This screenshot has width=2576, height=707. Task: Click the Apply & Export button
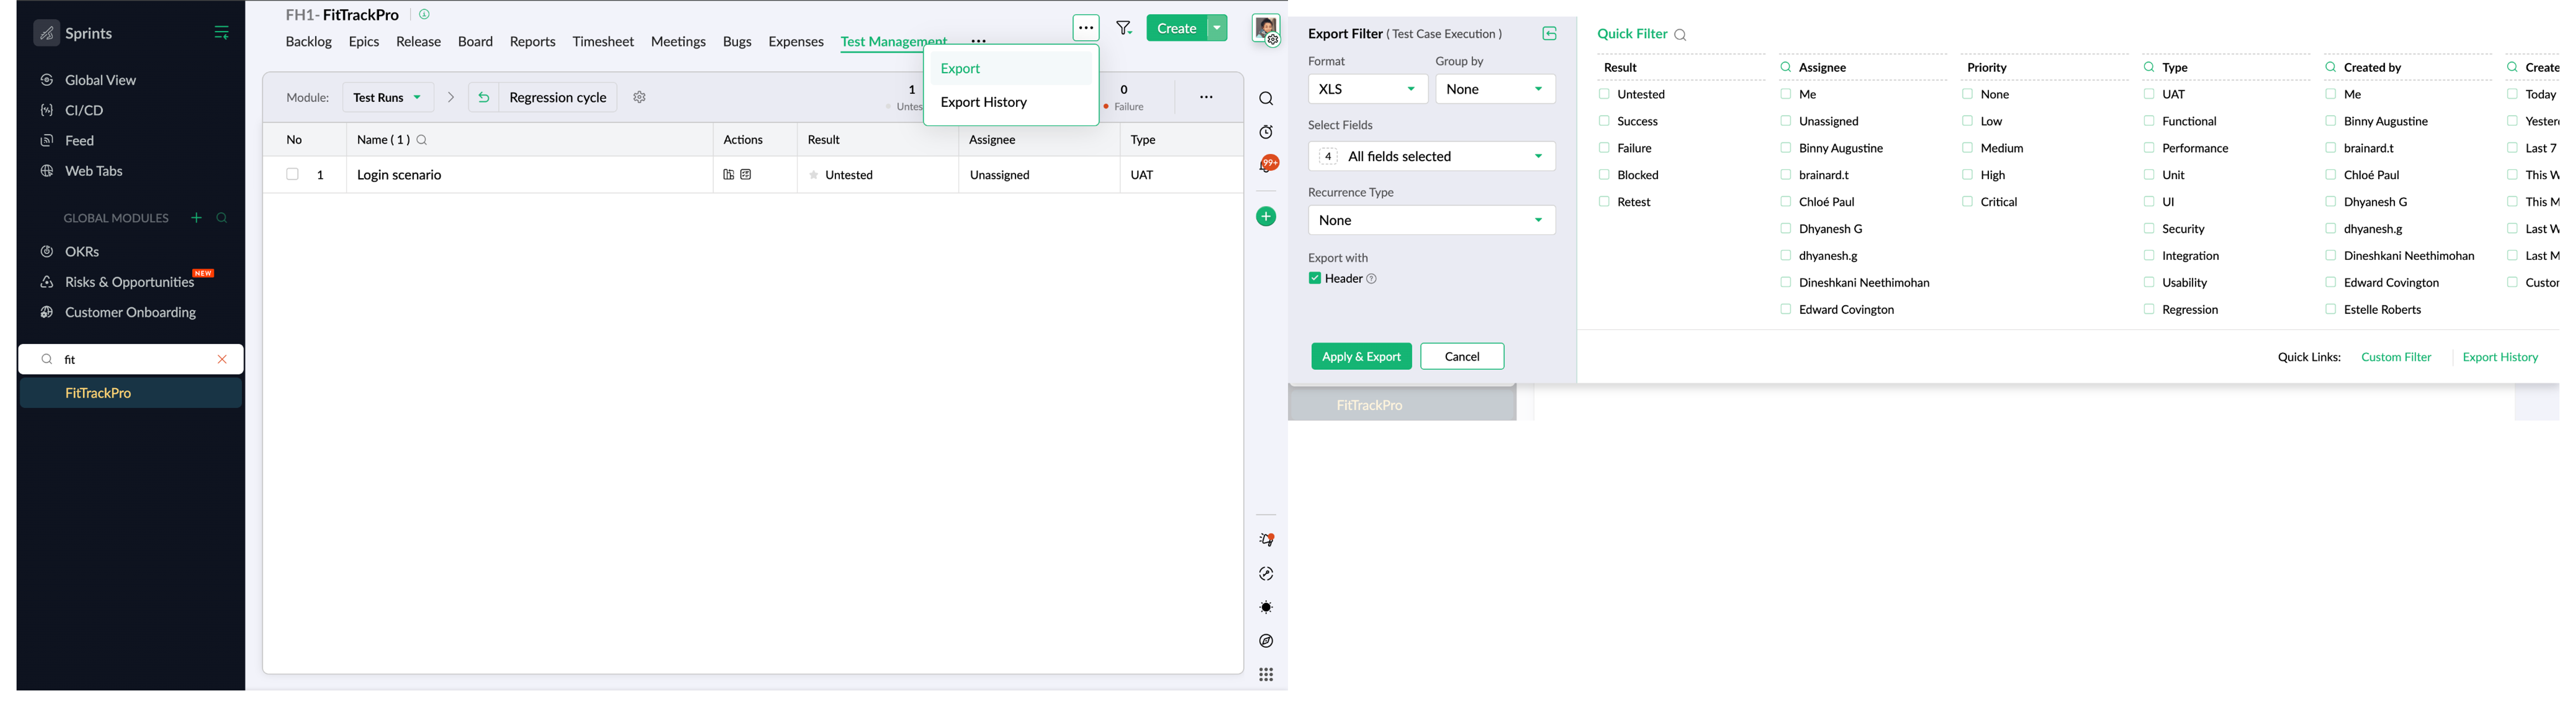coord(1361,357)
